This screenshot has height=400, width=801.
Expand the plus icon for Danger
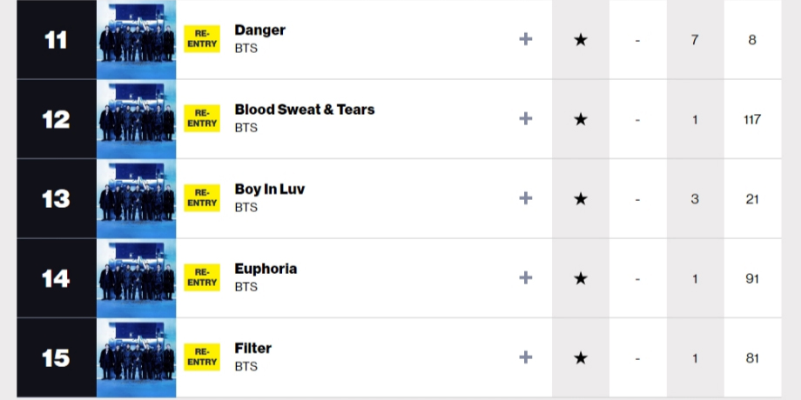(525, 39)
